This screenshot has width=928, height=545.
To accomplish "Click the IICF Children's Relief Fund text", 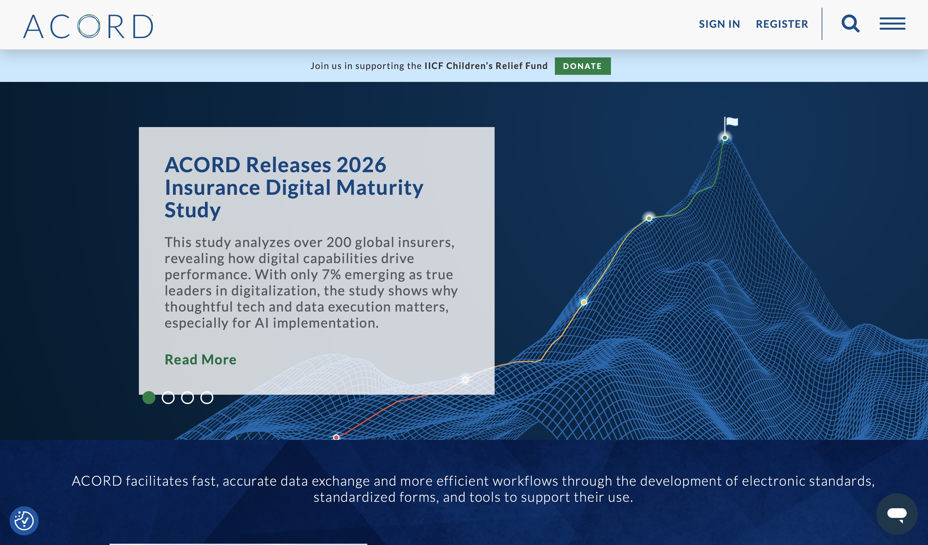I will (x=486, y=66).
